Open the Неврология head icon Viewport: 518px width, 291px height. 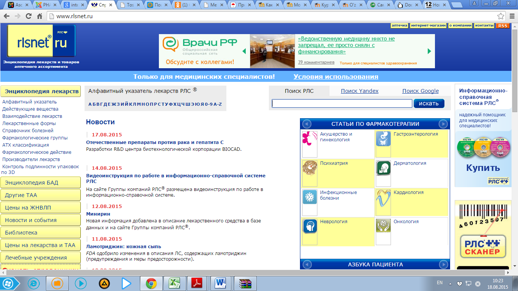click(x=309, y=232)
